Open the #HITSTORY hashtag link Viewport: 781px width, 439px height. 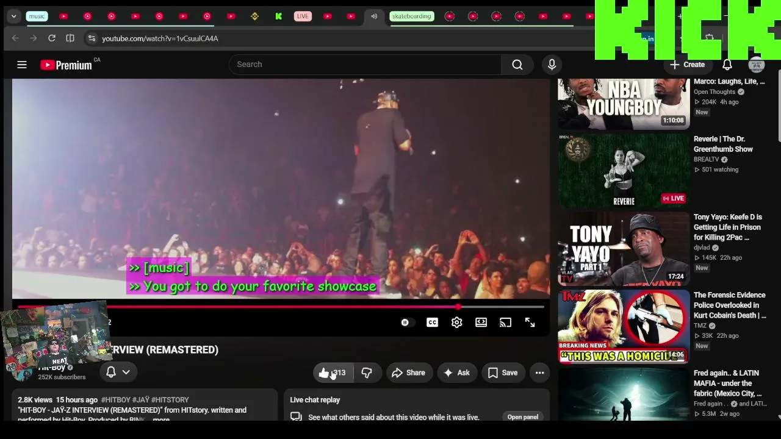pyautogui.click(x=170, y=400)
